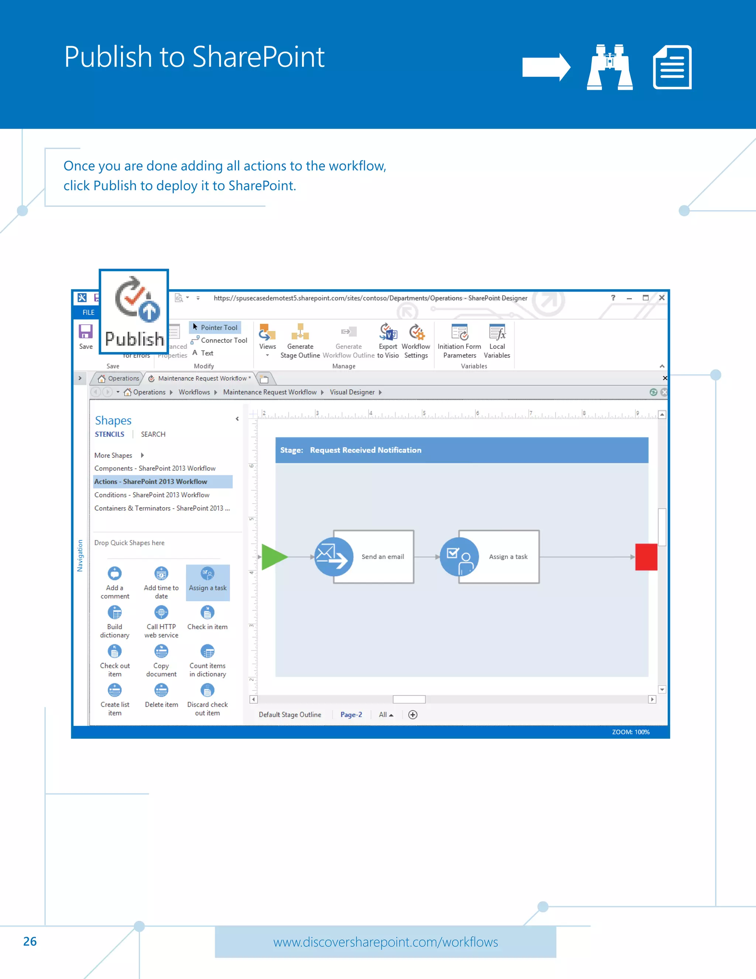Click Operations in the breadcrumb
This screenshot has height=979, width=756.
pos(149,392)
